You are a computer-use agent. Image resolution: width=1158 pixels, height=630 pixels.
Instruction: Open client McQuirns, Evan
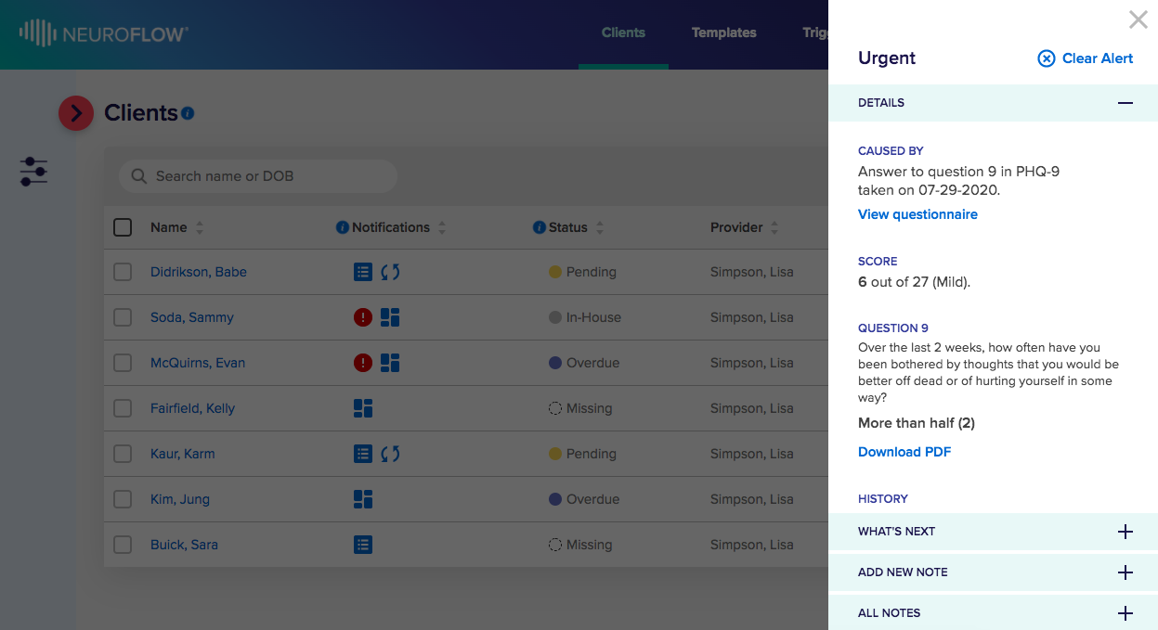coord(198,363)
